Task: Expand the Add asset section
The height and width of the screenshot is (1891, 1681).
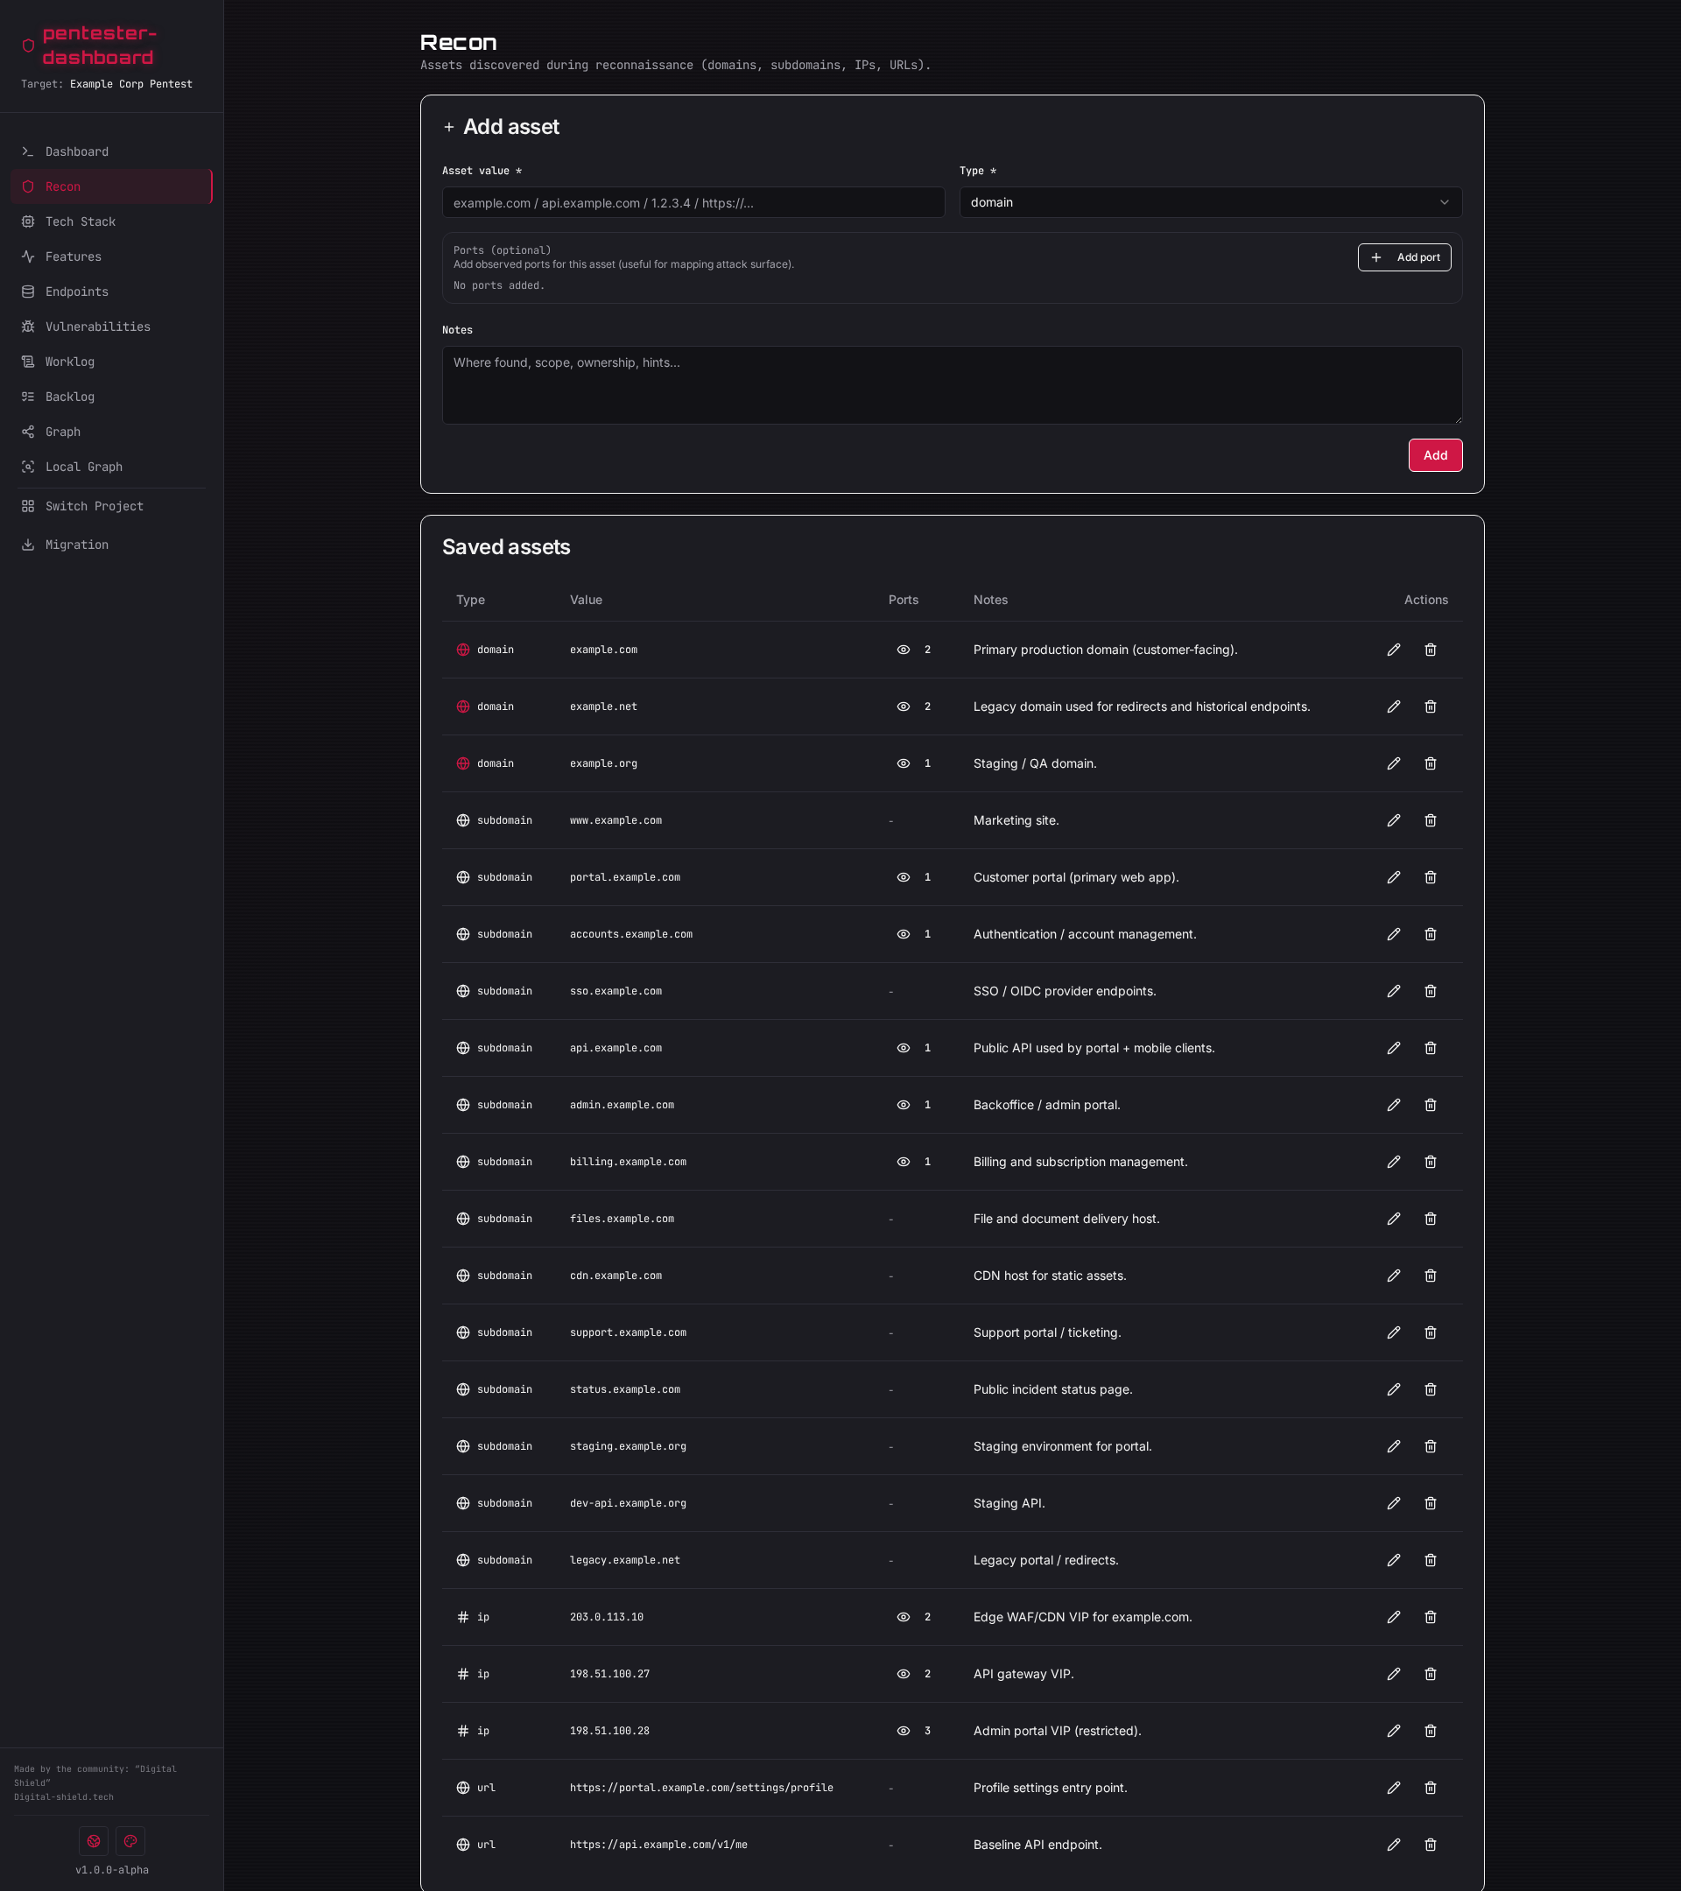Action: [502, 127]
